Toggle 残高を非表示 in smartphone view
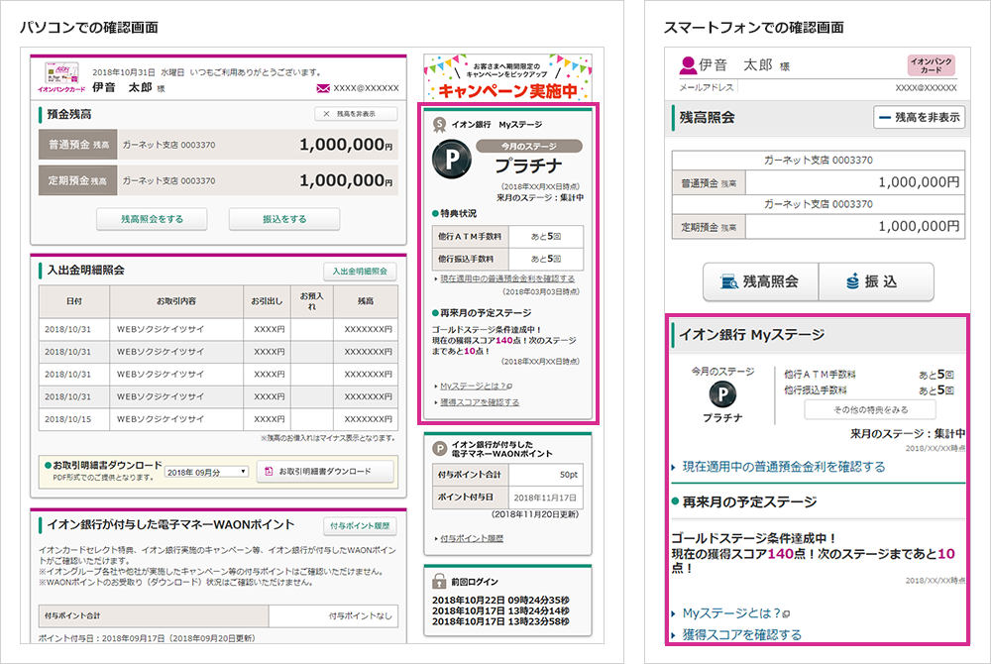The width and height of the screenshot is (991, 664). pyautogui.click(x=919, y=117)
